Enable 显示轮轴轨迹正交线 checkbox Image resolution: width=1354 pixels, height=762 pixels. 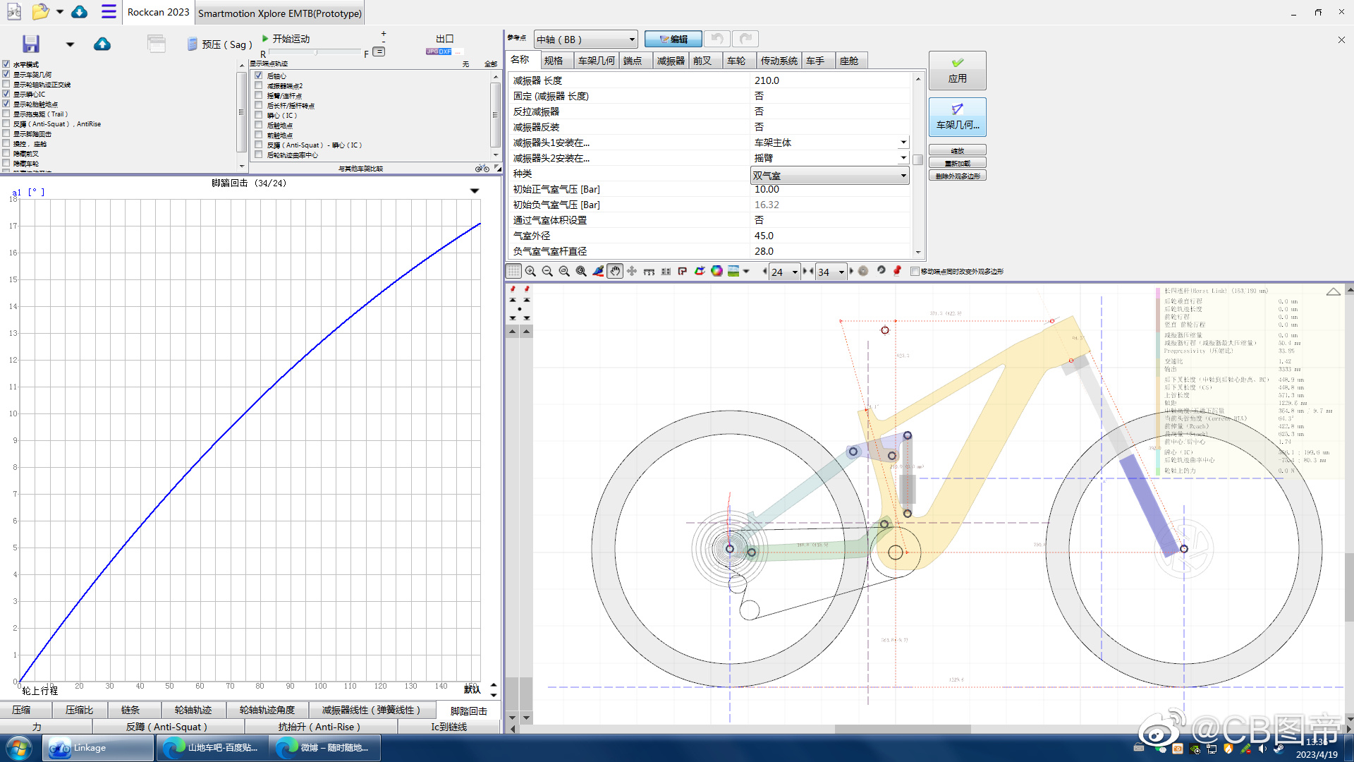point(6,84)
